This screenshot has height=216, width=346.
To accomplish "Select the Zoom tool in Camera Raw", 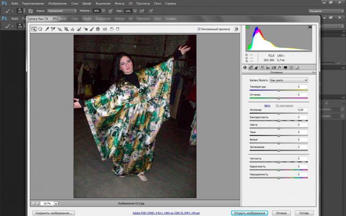I will pos(34,29).
